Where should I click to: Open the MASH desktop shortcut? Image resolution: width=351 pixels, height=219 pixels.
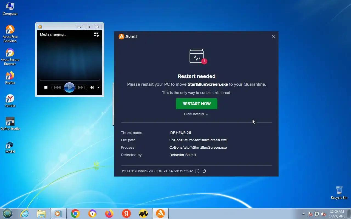(10, 147)
